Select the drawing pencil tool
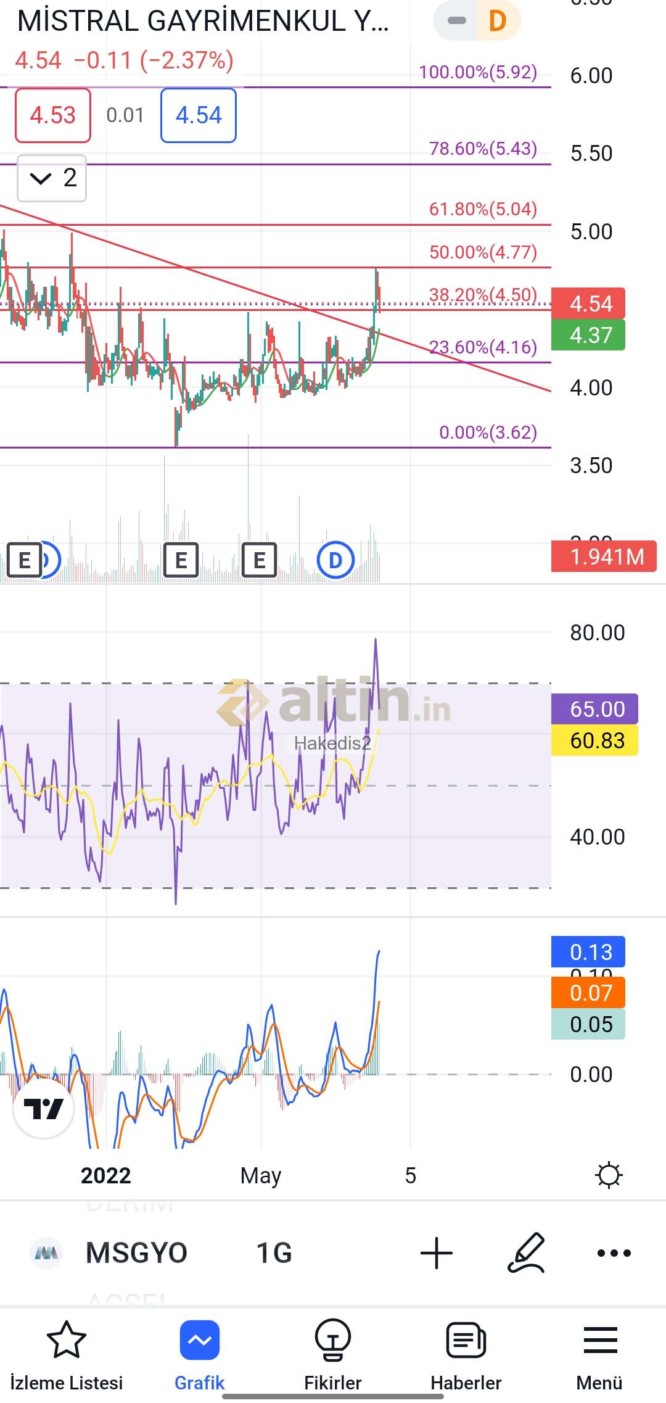The image size is (666, 1403). tap(526, 1252)
